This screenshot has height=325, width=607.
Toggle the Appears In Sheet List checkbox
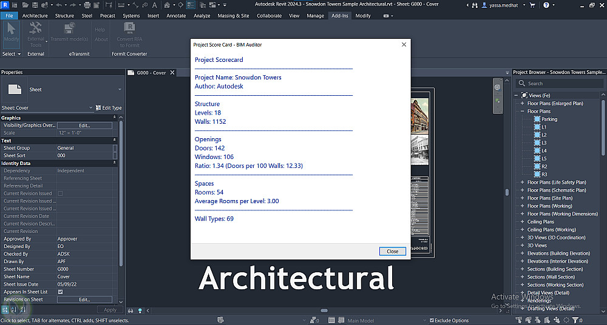[x=60, y=292]
